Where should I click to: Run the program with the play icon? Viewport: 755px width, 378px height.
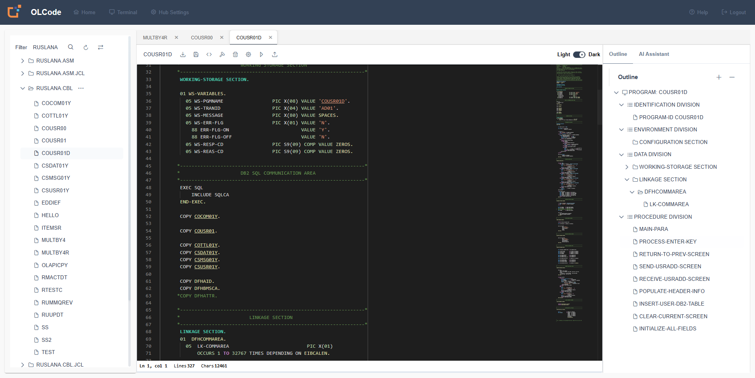tap(261, 54)
